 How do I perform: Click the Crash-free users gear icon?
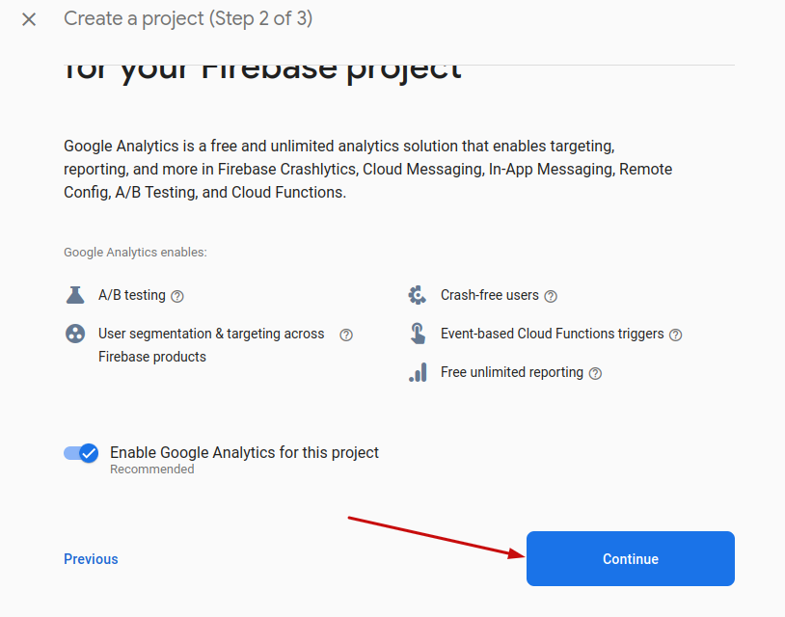tap(417, 295)
